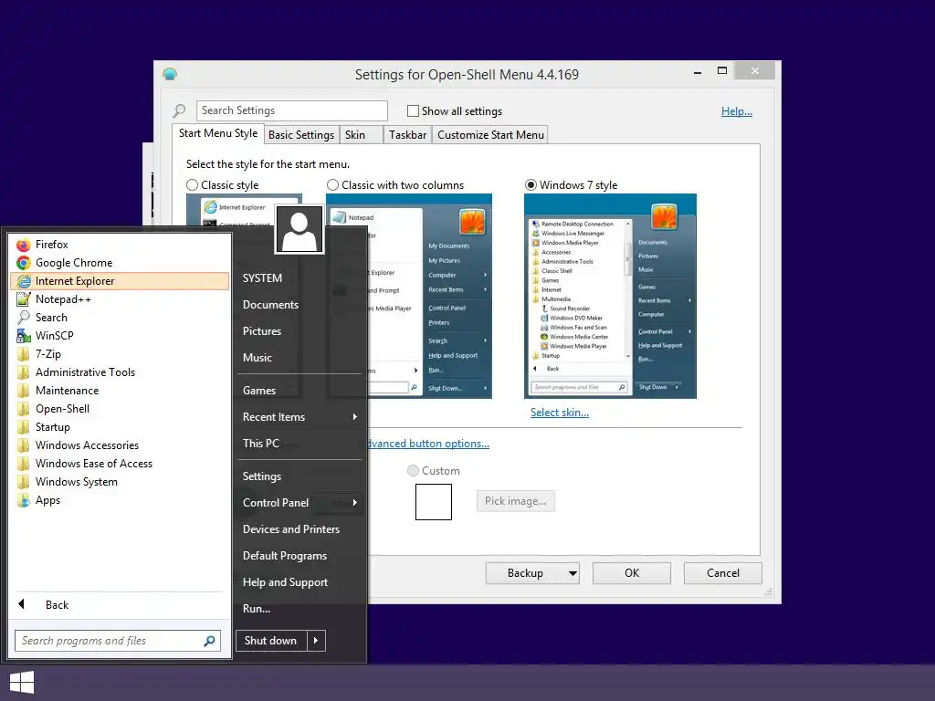Screen dimensions: 935x701
Task: Open the Windows System folder
Action: point(120,482)
